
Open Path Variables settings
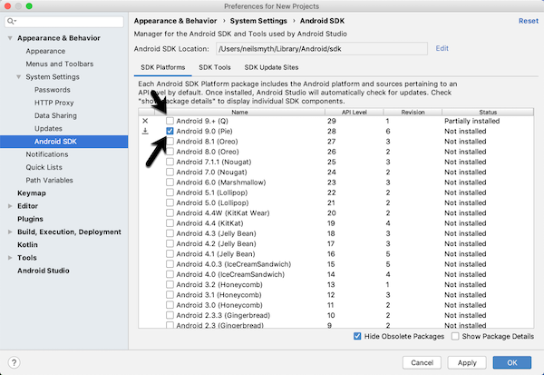[x=49, y=180]
